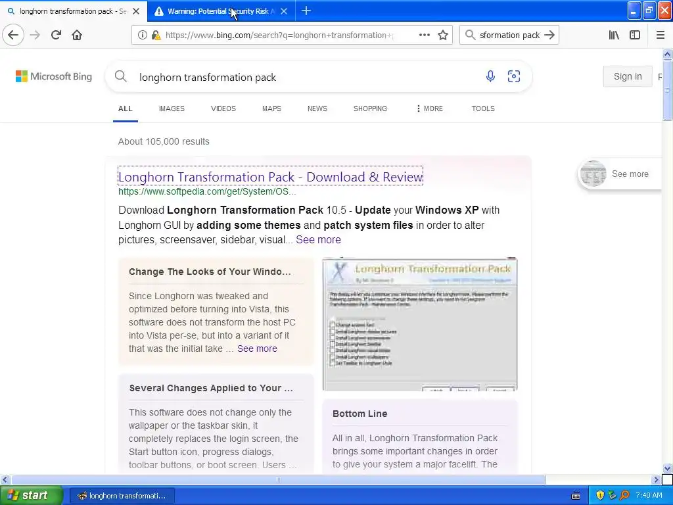Image resolution: width=673 pixels, height=505 pixels.
Task: Click the keyboard icon in taskbar
Action: [x=576, y=496]
